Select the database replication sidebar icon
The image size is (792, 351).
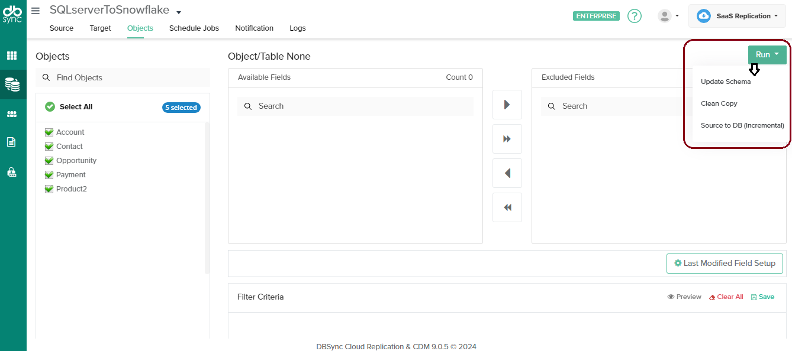[13, 84]
